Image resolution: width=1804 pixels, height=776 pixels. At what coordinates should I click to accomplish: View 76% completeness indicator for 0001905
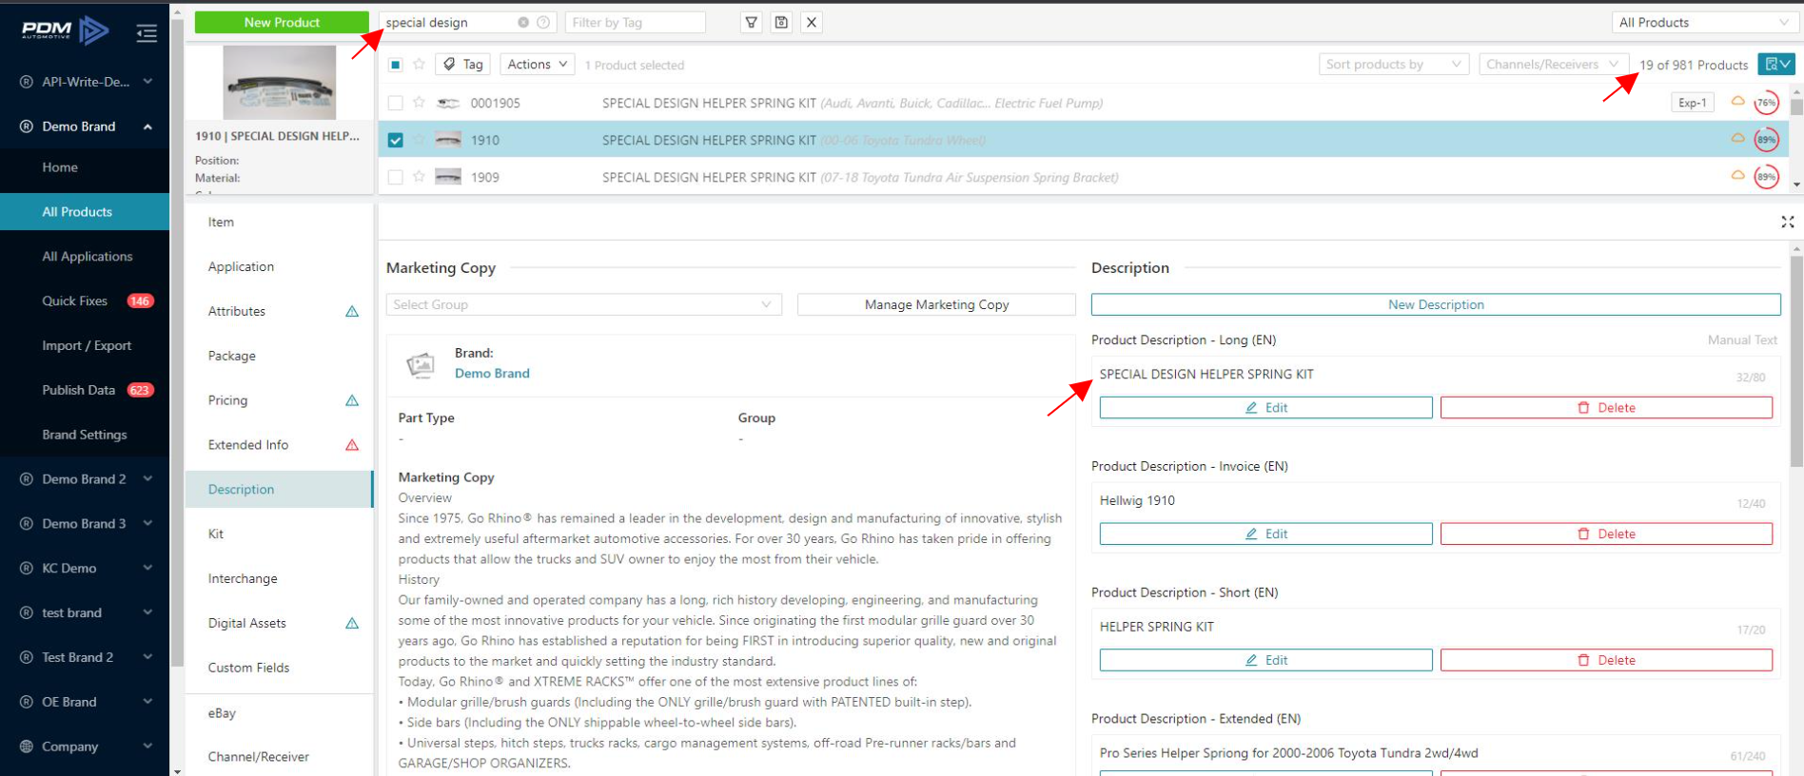click(x=1767, y=103)
